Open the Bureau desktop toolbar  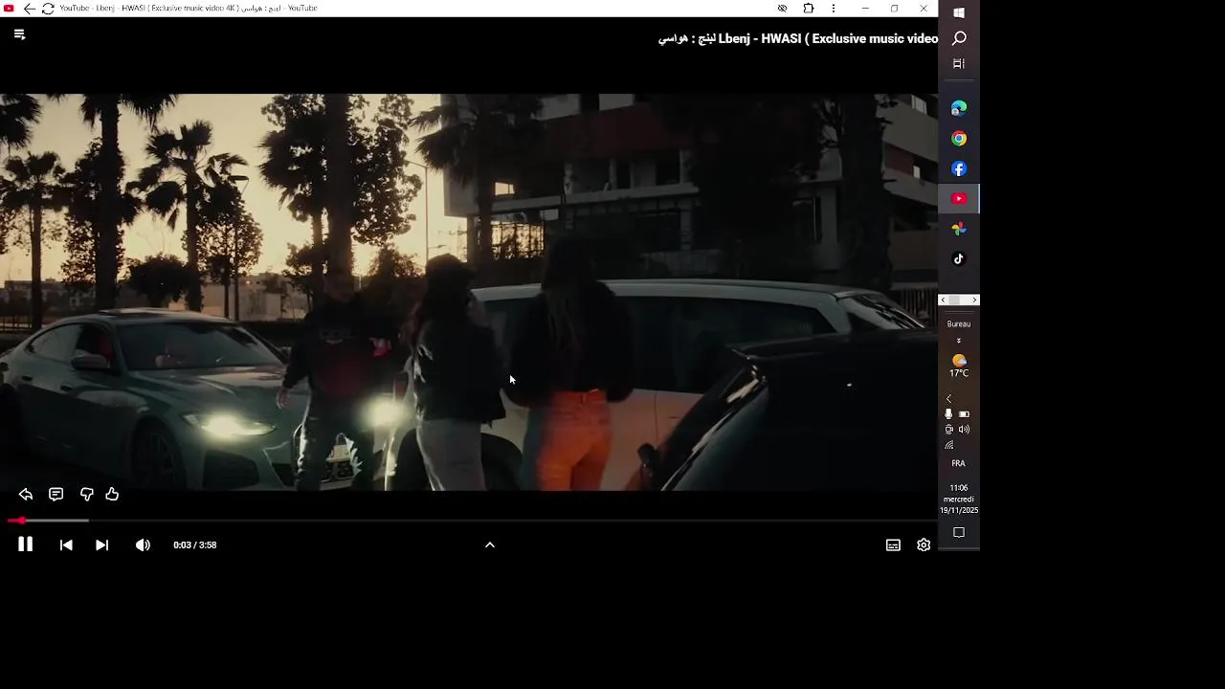pos(959,323)
